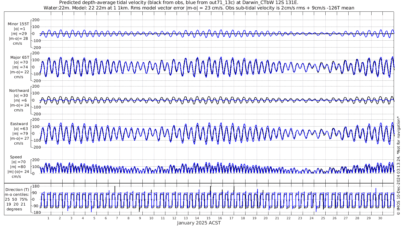Click "|m-o|= 27" in the Eastward panel
This screenshot has height=229, width=402.
(19, 138)
